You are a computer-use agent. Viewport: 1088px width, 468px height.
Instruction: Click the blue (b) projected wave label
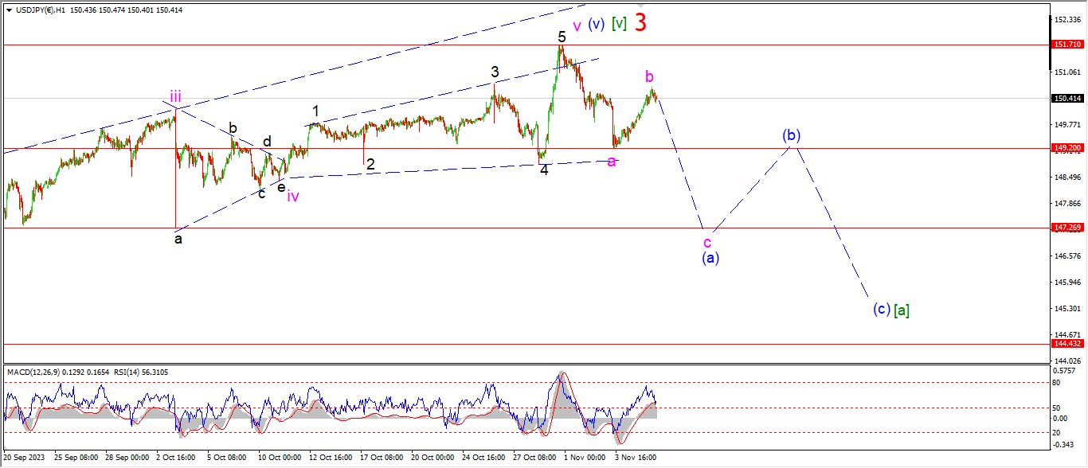point(790,135)
